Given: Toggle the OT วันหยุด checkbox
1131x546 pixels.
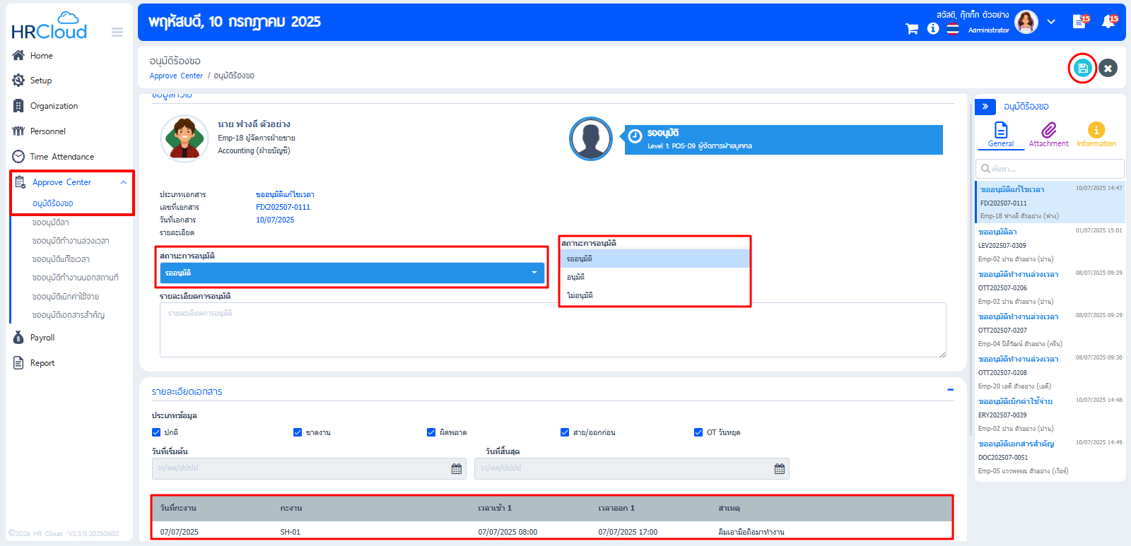Looking at the screenshot, I should click(698, 432).
